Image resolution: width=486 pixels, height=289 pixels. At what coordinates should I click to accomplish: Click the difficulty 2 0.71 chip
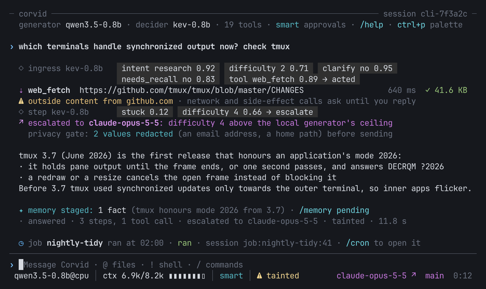tap(269, 68)
